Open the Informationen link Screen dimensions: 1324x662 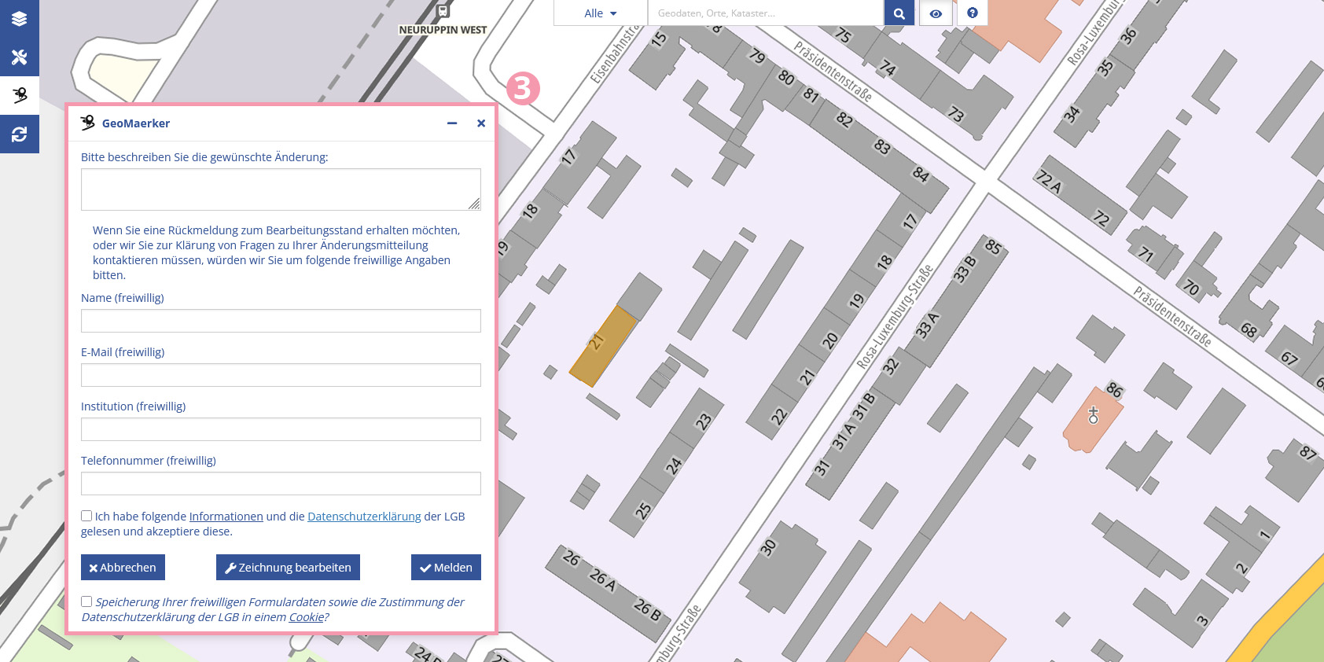point(226,517)
